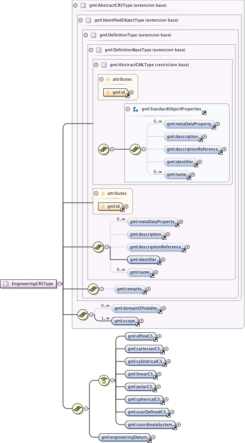
Task: Expand the gml:engineeringDatum element
Action: pos(154,437)
